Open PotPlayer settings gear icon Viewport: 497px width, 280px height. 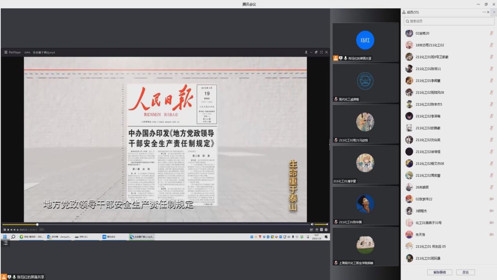click(326, 229)
